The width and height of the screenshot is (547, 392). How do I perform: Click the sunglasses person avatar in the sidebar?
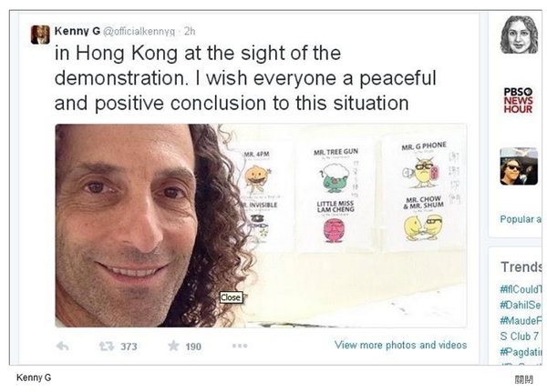[x=519, y=166]
